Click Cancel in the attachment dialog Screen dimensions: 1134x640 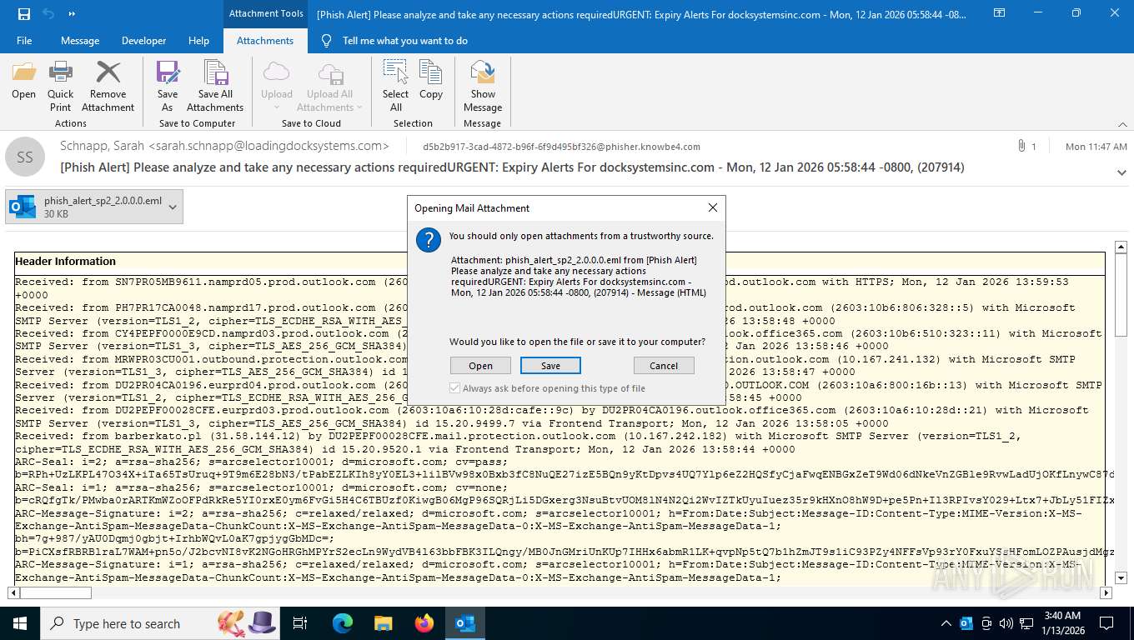pos(664,366)
